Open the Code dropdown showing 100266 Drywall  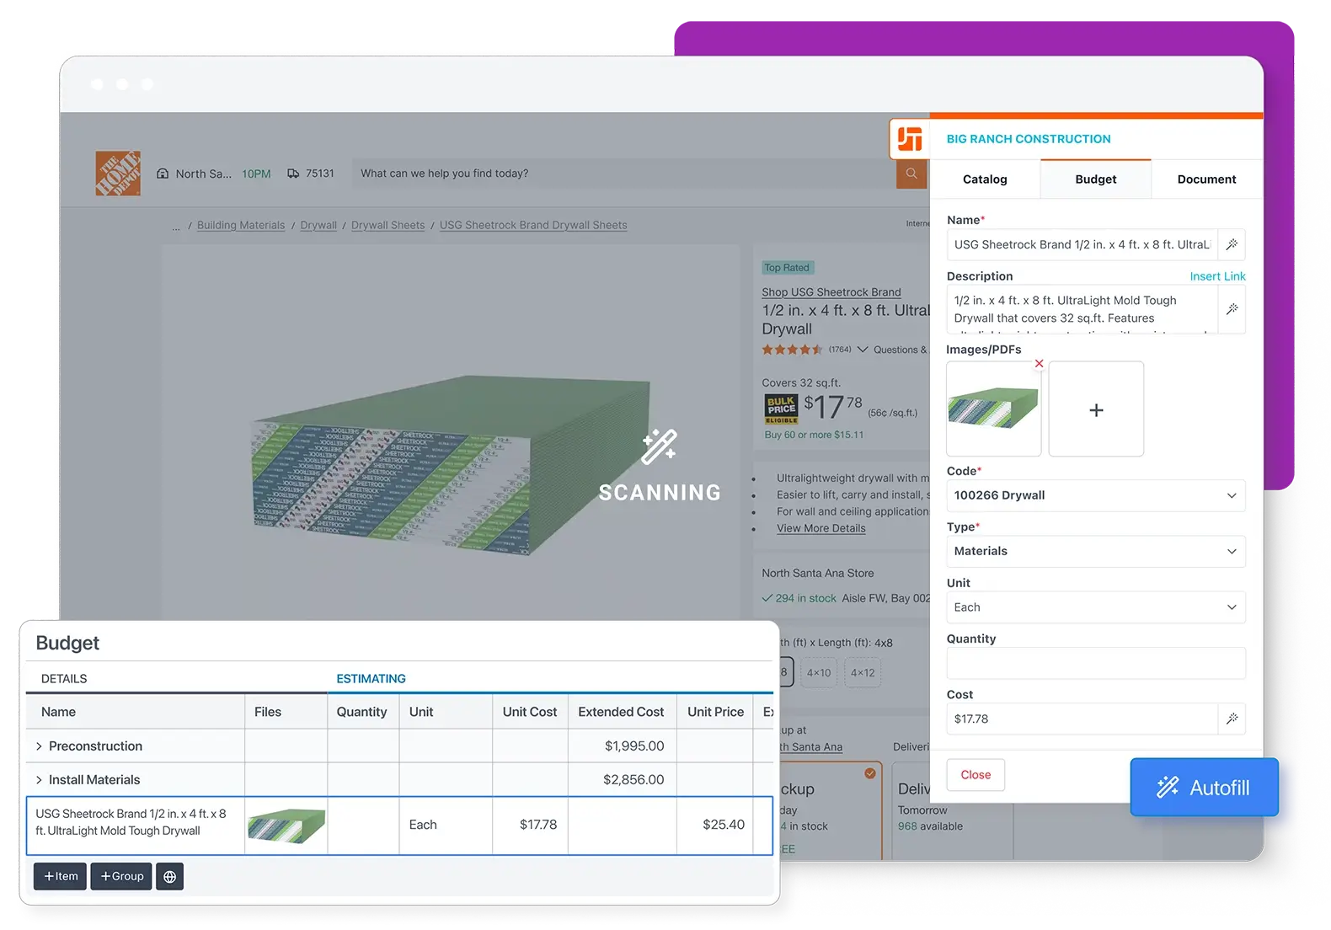pos(1096,495)
